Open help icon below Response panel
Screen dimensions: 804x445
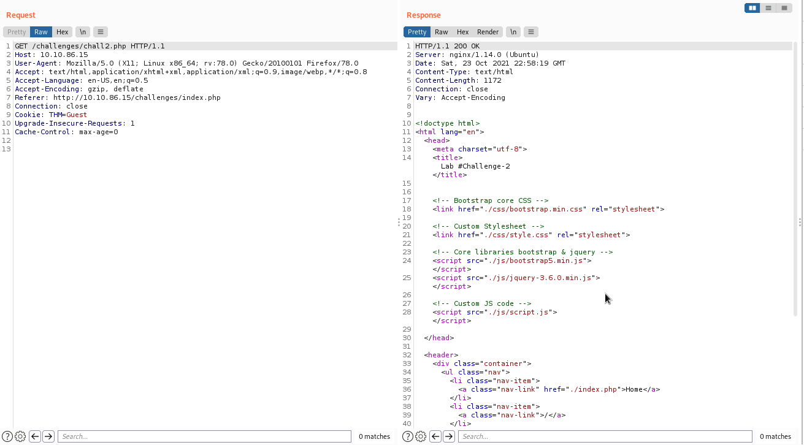click(x=408, y=436)
